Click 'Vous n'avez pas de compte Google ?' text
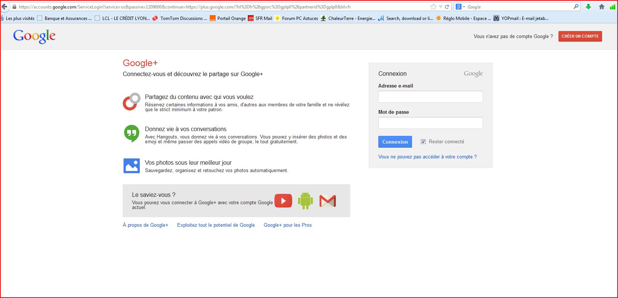 point(513,36)
